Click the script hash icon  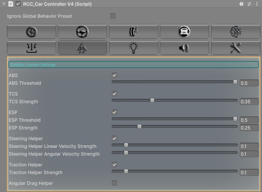11,4
